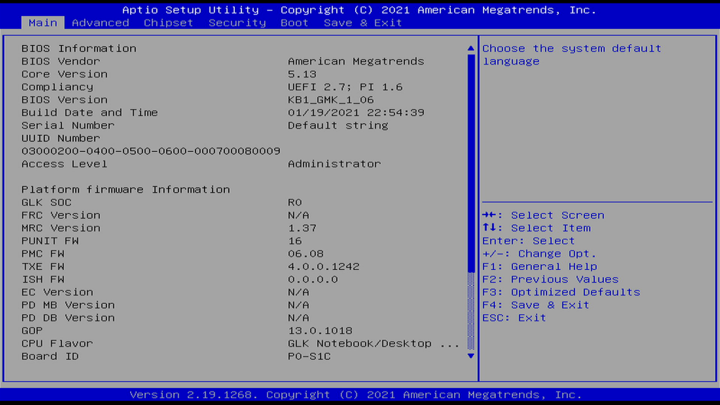The image size is (720, 405).
Task: Click the scroll down arrow
Action: tap(470, 356)
